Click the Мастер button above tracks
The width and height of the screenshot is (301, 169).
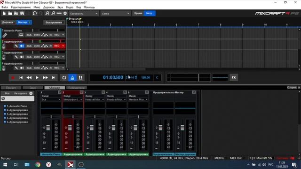[x=24, y=23]
